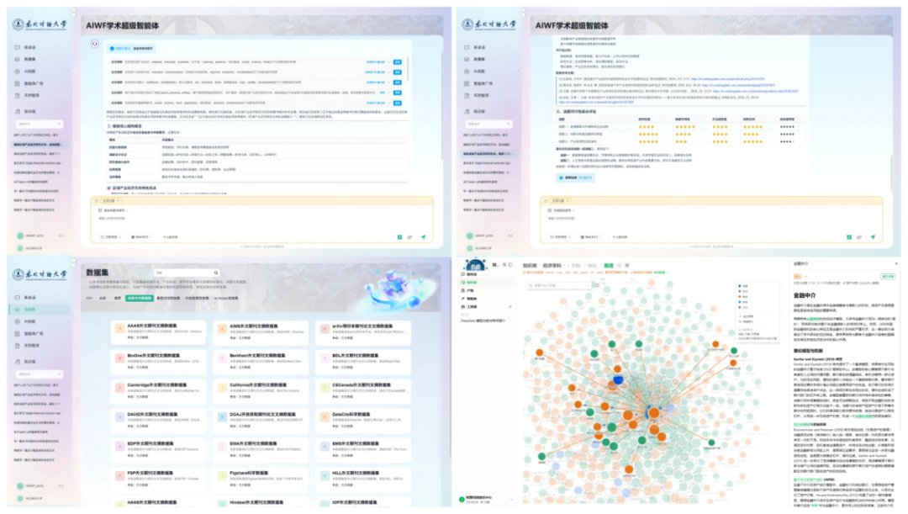Select AI-Ready数据集 filter tab in dataset window
This screenshot has height=514, width=908.
226,299
